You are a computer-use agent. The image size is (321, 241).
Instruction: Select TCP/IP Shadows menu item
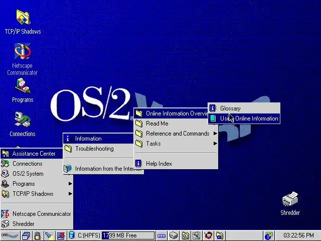tap(37, 194)
